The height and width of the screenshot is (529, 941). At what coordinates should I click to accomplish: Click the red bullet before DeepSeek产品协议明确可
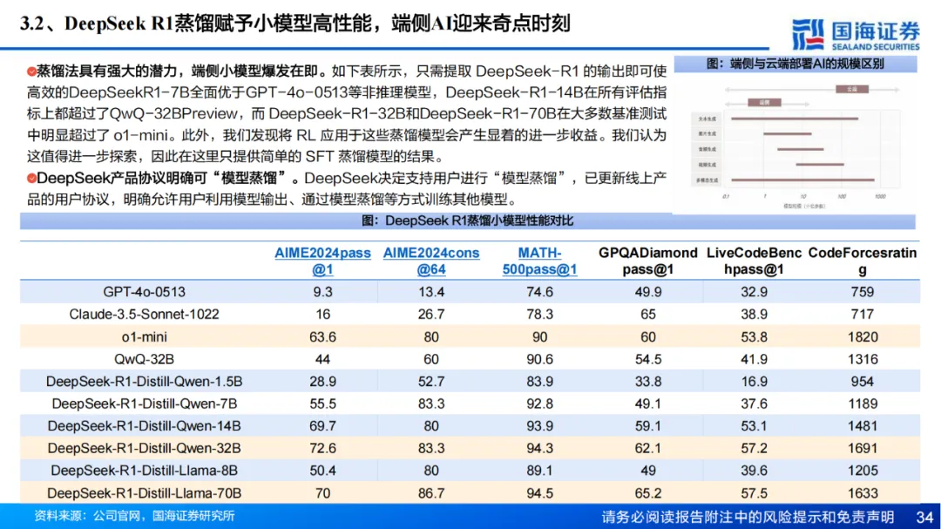click(x=31, y=179)
